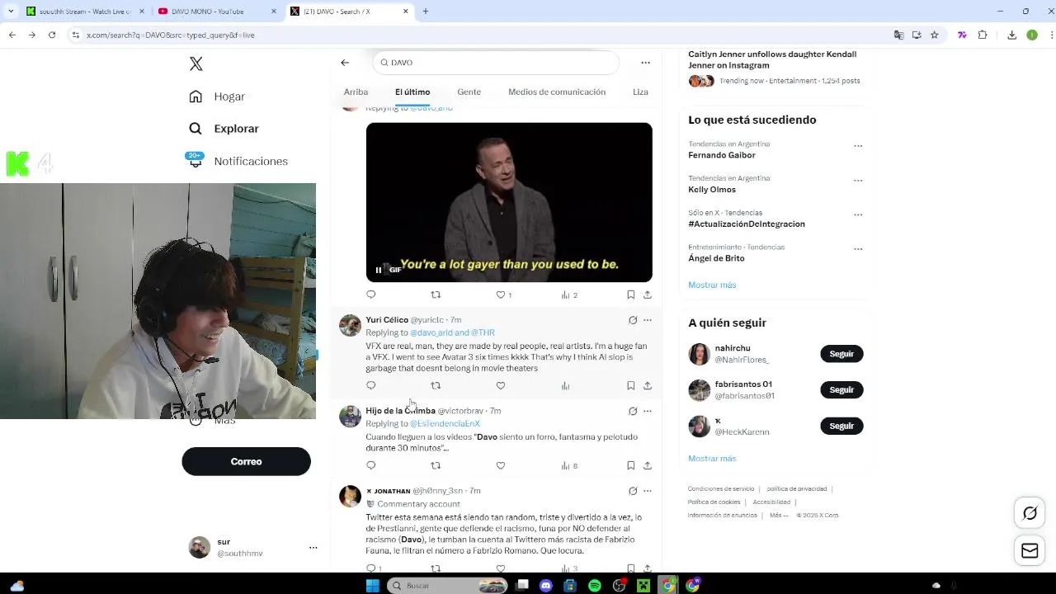Switch to the Gente tab
This screenshot has width=1056, height=594.
click(x=469, y=92)
